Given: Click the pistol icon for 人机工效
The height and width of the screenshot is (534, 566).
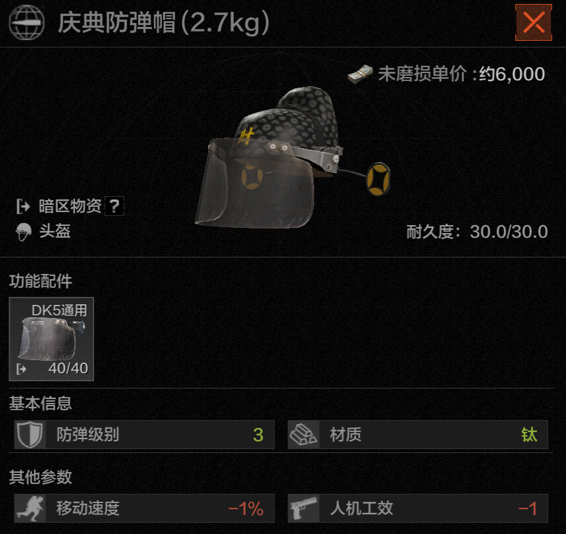Looking at the screenshot, I should tap(303, 508).
